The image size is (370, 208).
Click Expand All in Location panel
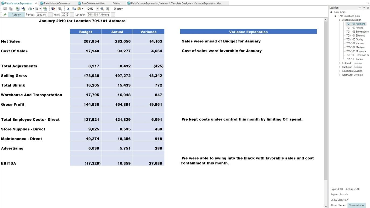[337, 189]
